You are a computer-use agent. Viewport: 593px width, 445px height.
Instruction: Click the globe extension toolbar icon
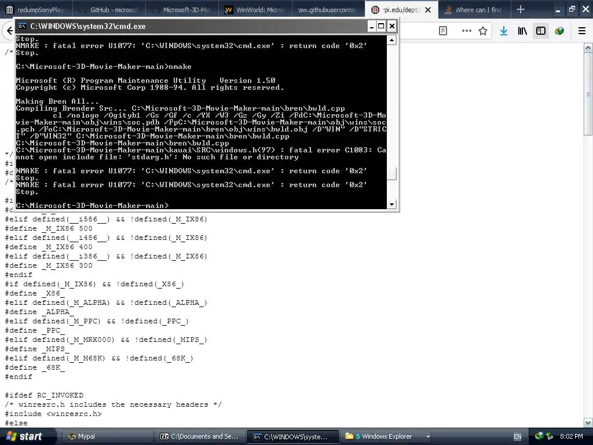[x=559, y=31]
